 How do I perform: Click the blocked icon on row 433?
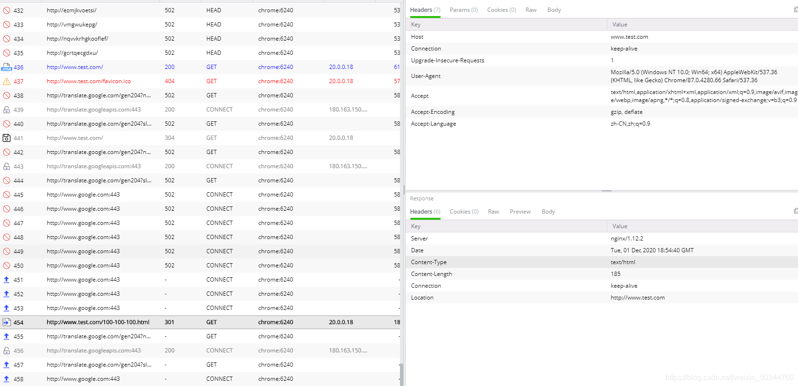[7, 25]
